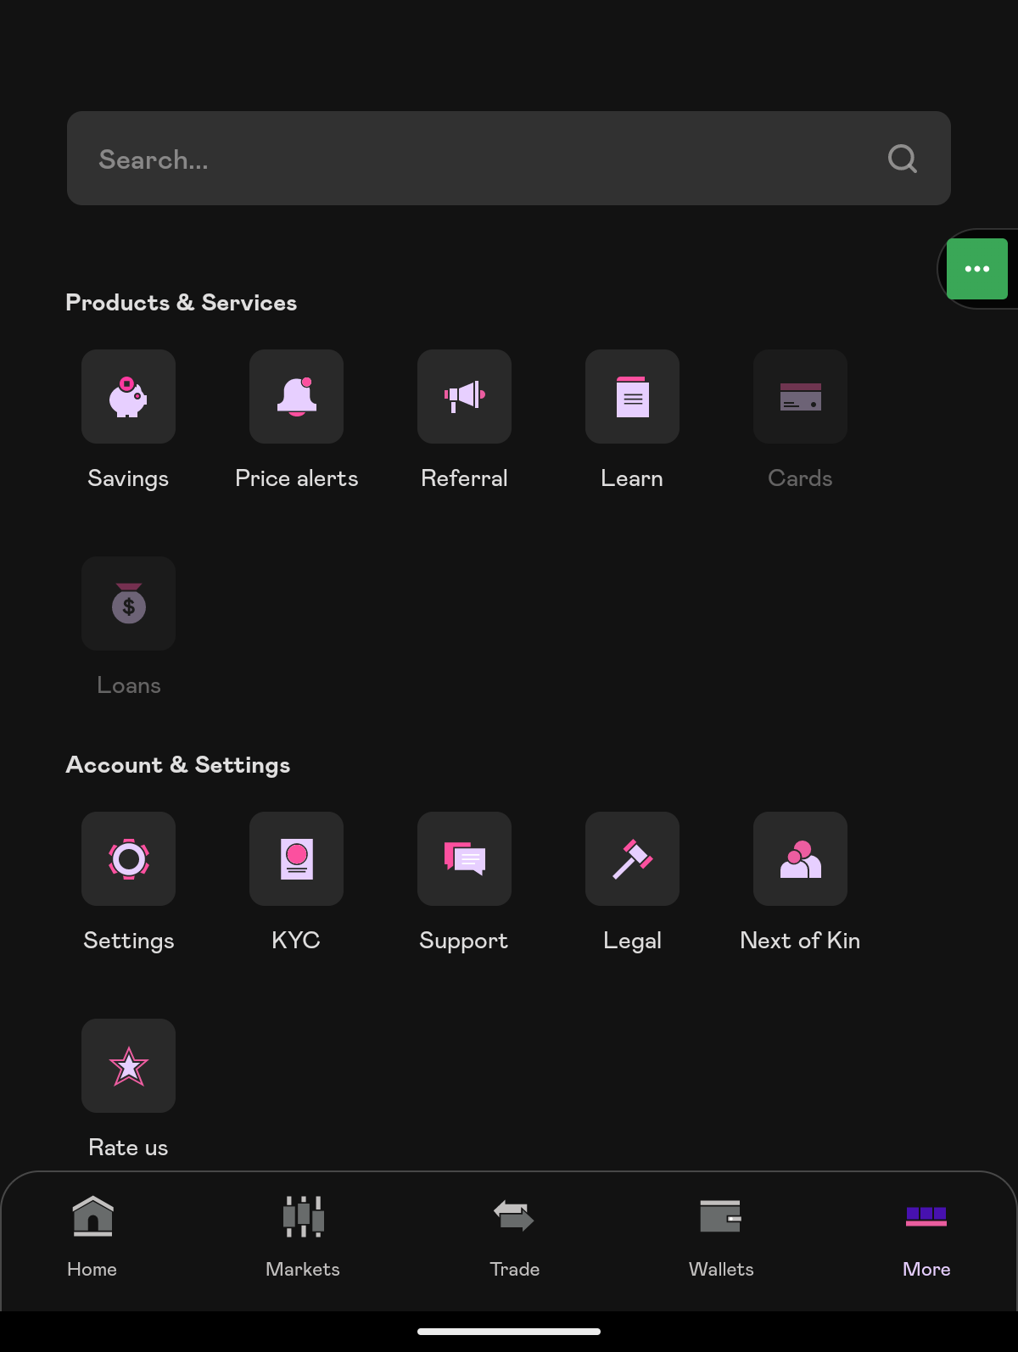Start KYC verification icon
The image size is (1018, 1352).
click(x=296, y=858)
